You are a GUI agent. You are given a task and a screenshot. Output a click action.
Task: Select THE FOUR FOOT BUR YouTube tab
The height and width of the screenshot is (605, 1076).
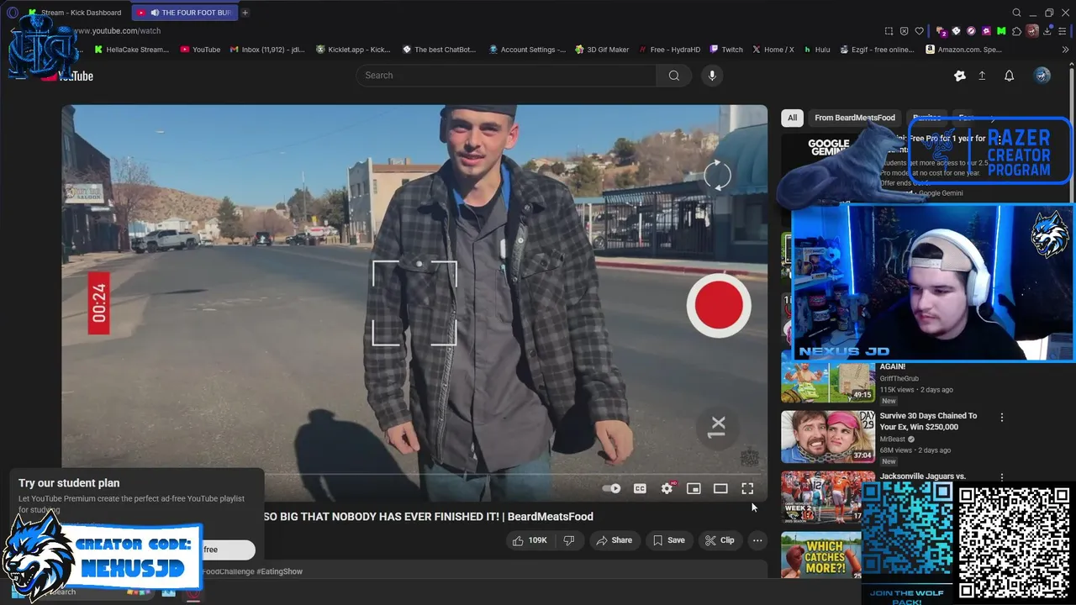[185, 13]
